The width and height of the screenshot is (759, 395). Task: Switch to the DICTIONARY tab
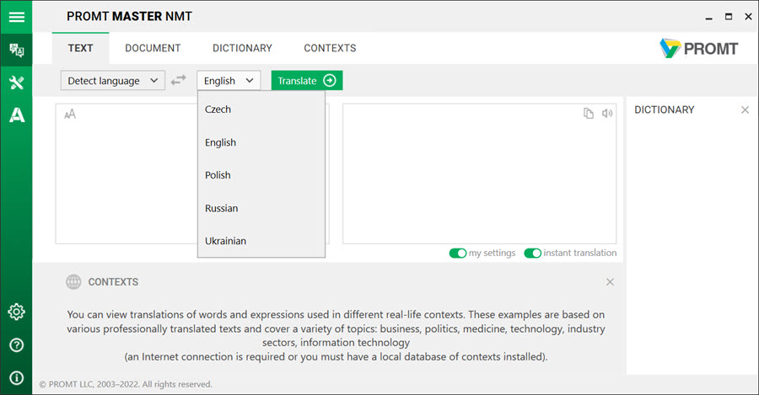(242, 48)
